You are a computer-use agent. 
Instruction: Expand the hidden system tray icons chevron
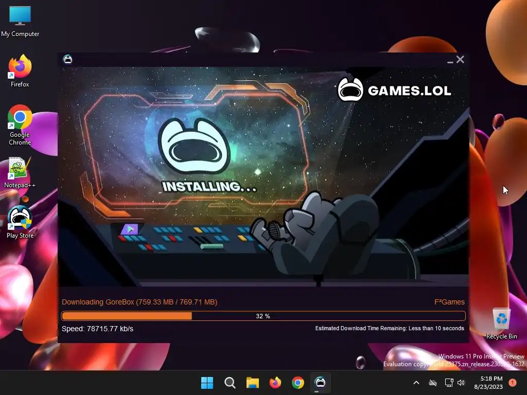point(416,383)
